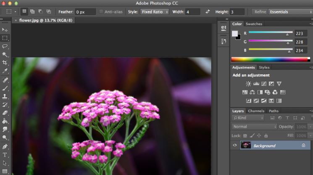Toggle the shape layers filter
Viewport: 313px width, 175px height.
(295, 118)
